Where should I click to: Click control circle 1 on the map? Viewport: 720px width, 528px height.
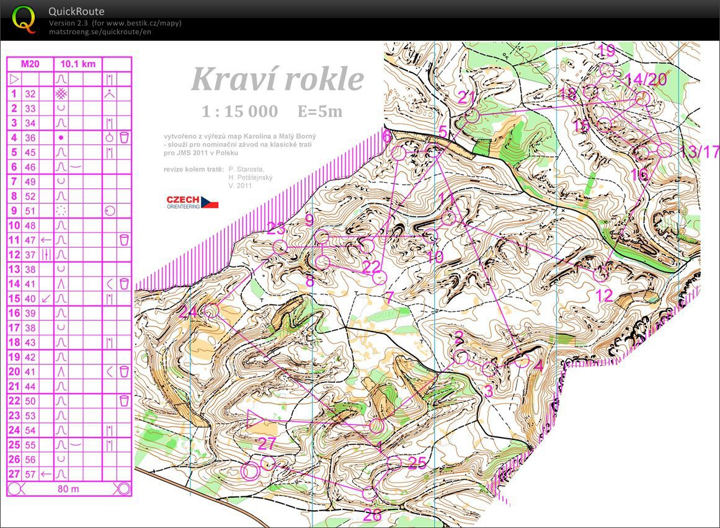376,426
